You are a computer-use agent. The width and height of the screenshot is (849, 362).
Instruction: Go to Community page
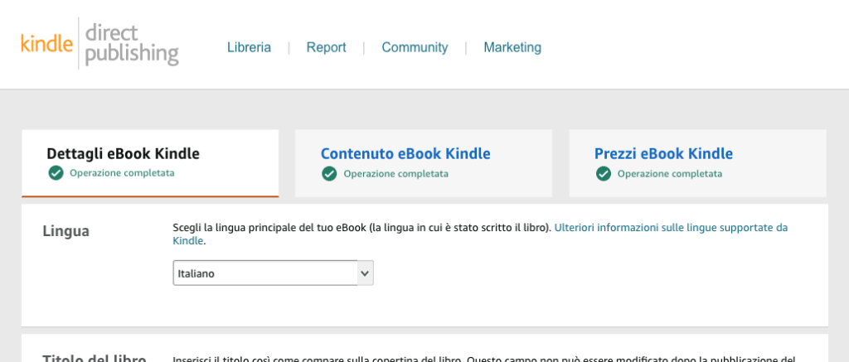(x=415, y=47)
